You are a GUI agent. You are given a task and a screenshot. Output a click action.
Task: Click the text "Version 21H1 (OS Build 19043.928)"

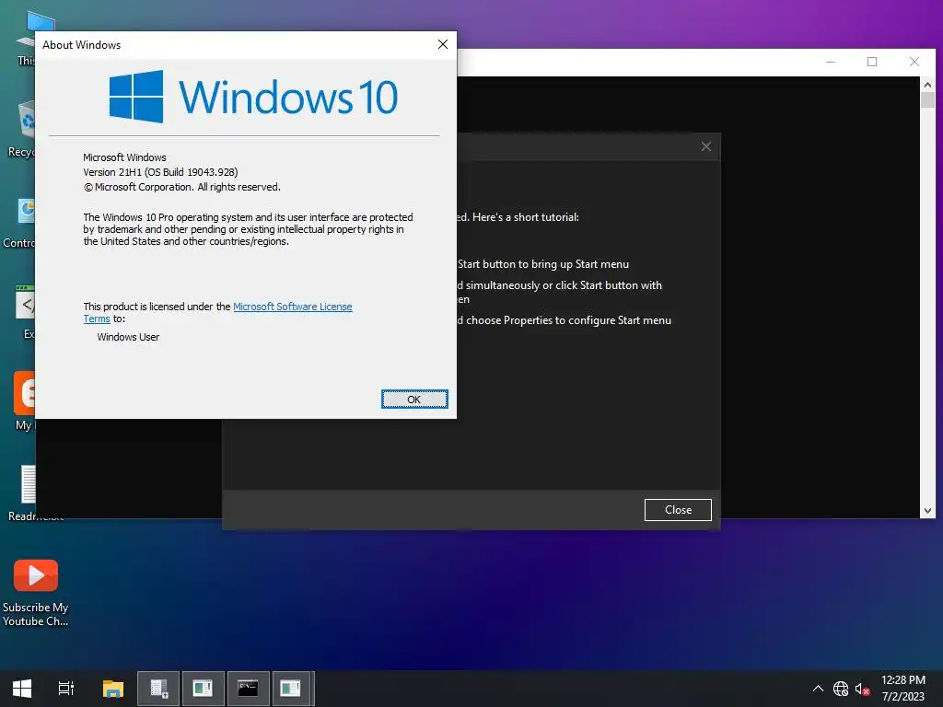[x=160, y=172]
